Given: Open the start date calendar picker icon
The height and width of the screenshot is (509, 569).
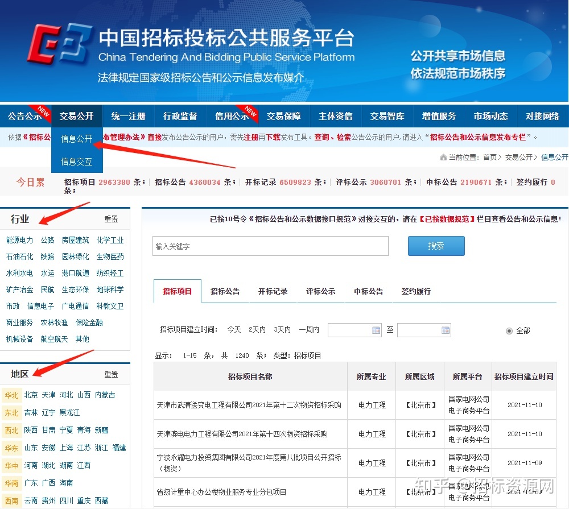Looking at the screenshot, I should (x=376, y=330).
